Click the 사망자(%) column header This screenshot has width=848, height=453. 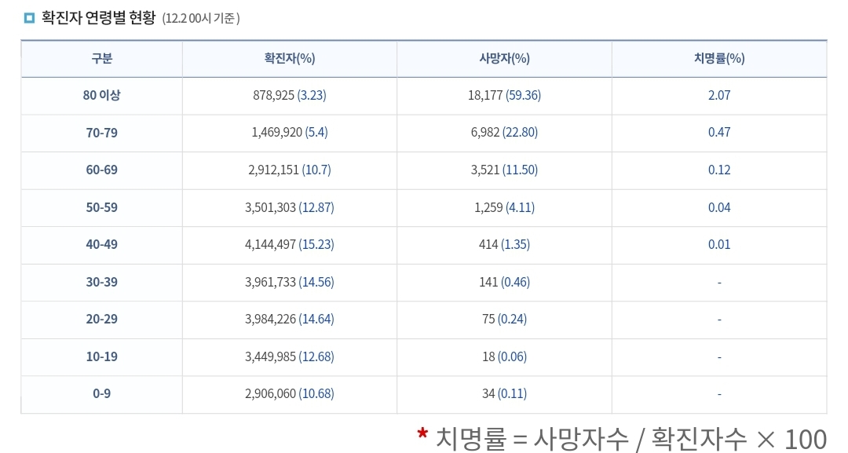504,58
